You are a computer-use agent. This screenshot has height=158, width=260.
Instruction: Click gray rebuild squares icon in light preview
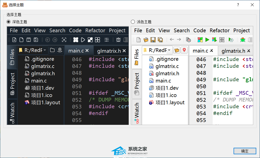(222, 40)
